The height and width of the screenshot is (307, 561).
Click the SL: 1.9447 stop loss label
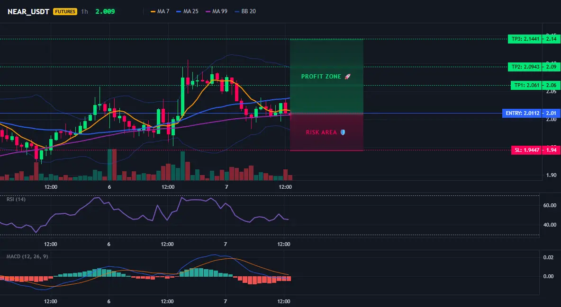[527, 150]
